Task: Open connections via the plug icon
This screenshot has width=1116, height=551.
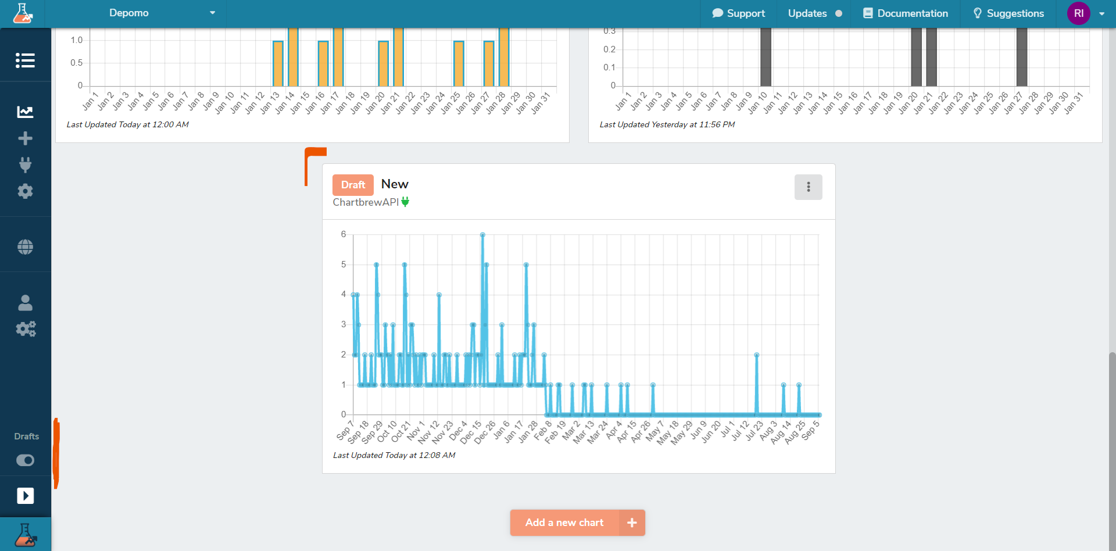Action: 25,165
